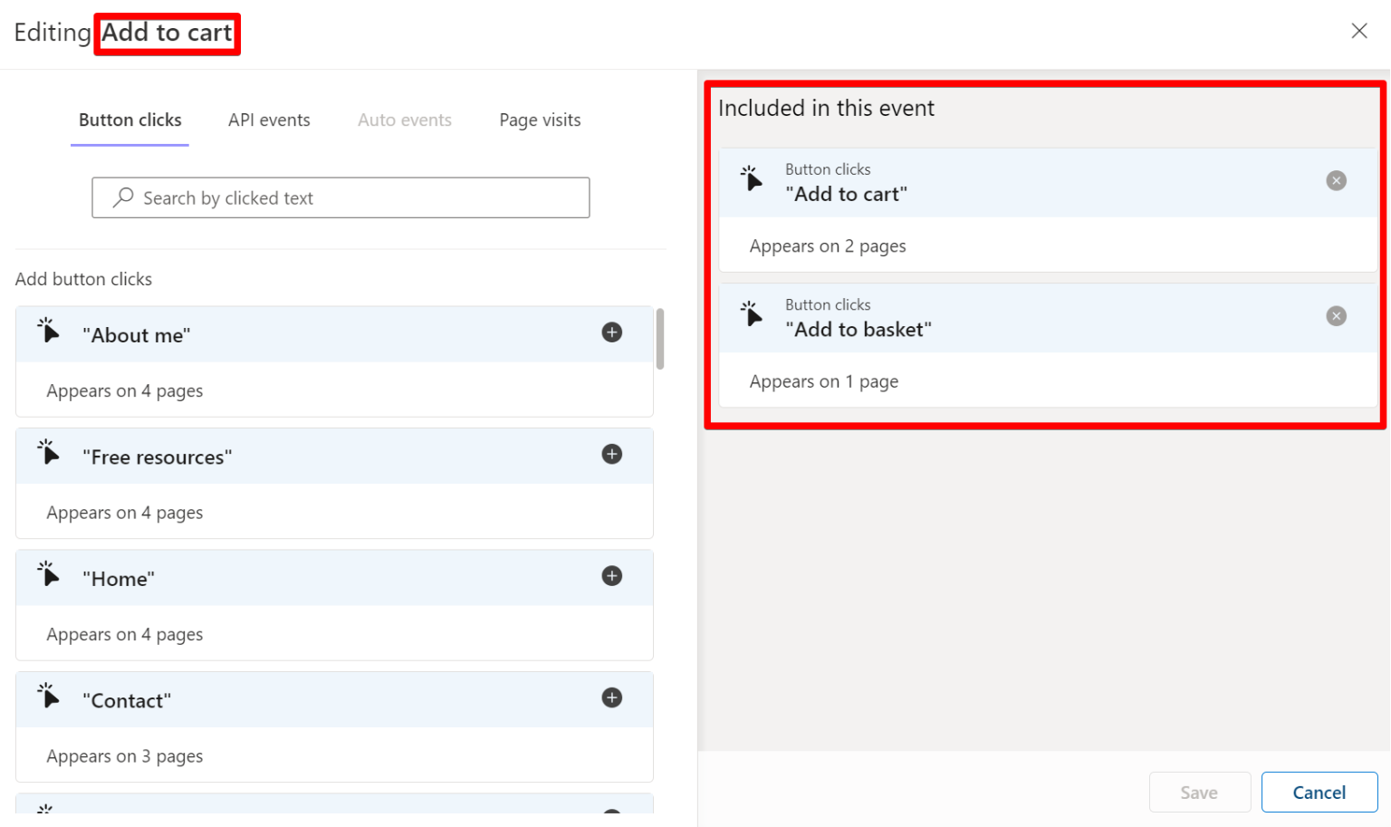
Task: Click the cursor icon beside "About me"
Action: tap(48, 330)
